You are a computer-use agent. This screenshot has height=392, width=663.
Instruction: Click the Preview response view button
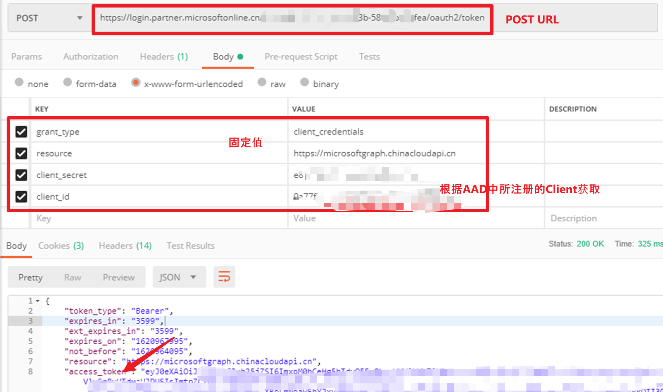pos(119,277)
